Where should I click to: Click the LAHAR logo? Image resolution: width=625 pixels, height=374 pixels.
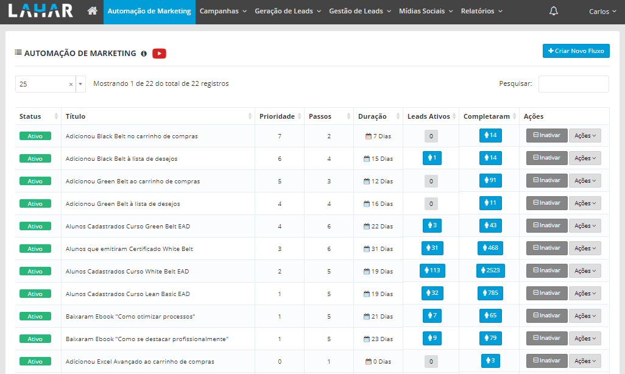(41, 11)
